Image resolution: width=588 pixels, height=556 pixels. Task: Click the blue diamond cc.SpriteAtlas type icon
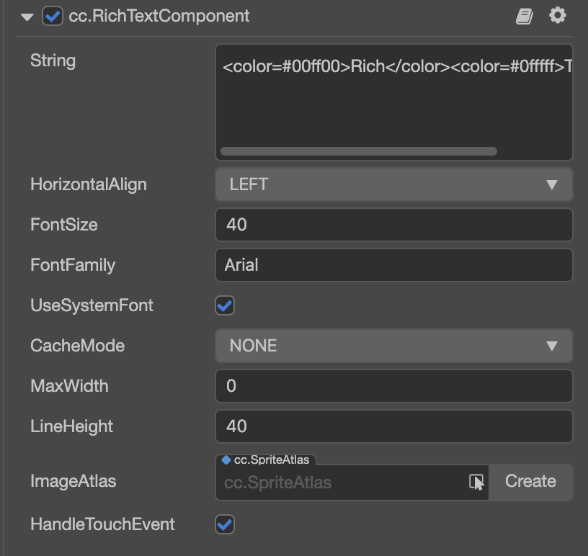(x=226, y=459)
